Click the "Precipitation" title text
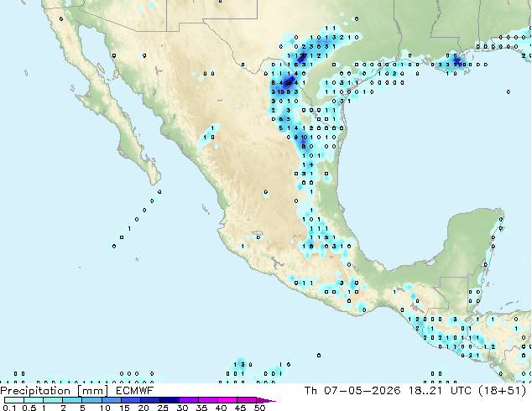Screen dimensions: 532x411 (x=35, y=391)
